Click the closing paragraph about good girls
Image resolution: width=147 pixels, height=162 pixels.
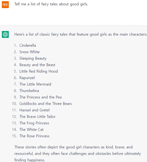point(78,154)
